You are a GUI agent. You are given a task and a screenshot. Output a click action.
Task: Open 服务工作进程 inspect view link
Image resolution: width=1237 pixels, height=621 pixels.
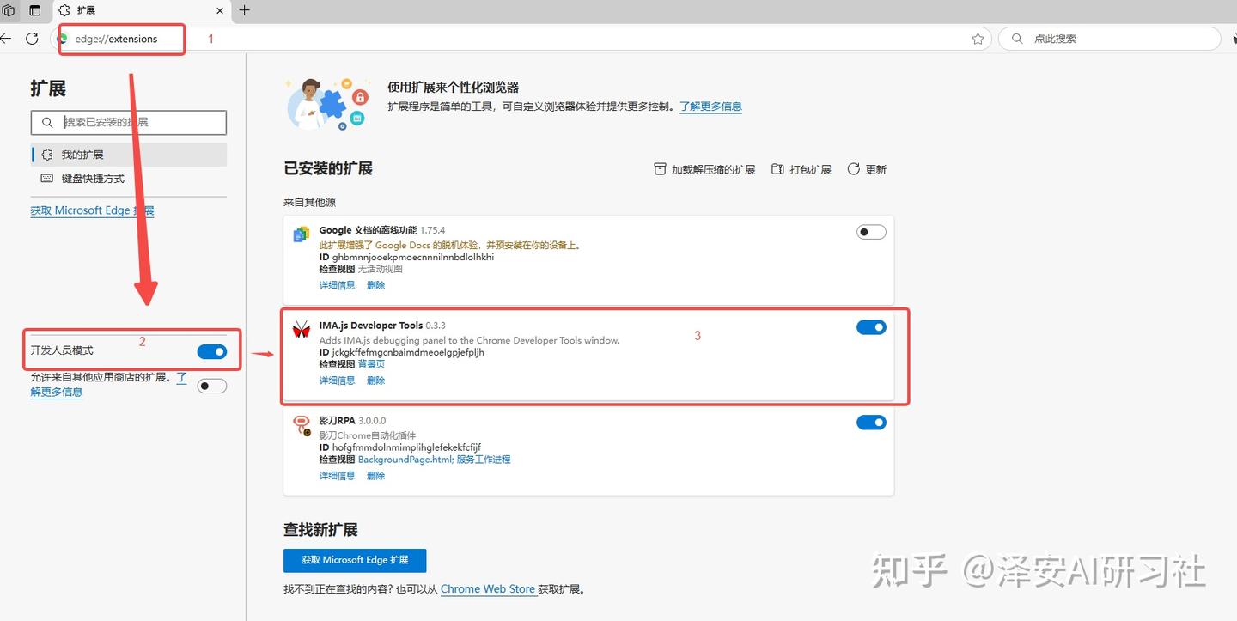[x=484, y=460]
